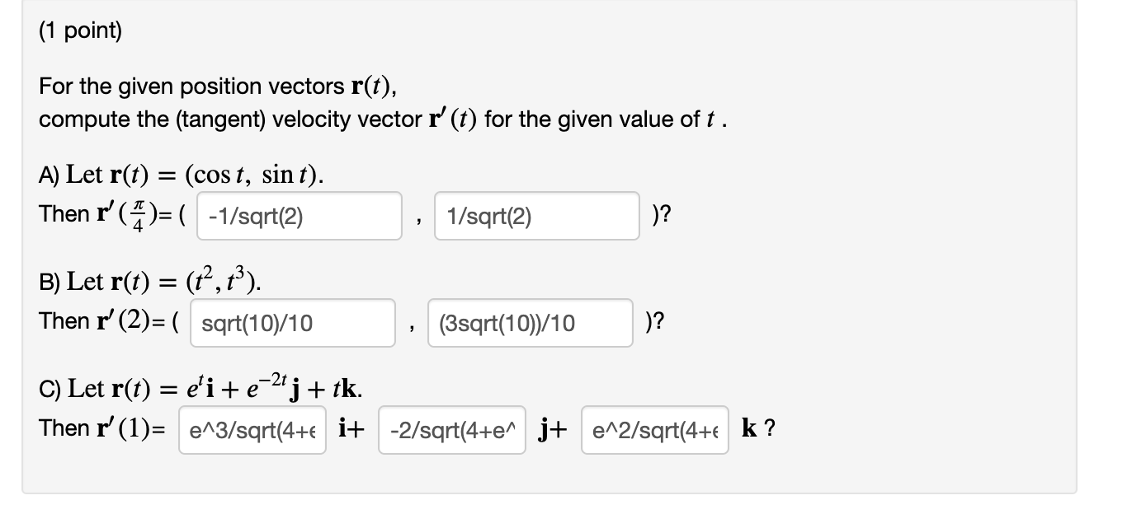Click the answer box containing -1/sqrt(2)

click(299, 216)
